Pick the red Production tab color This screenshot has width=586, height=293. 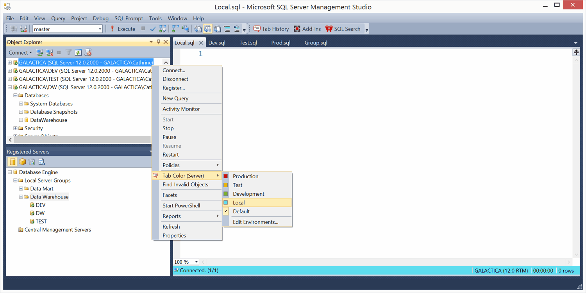point(245,176)
